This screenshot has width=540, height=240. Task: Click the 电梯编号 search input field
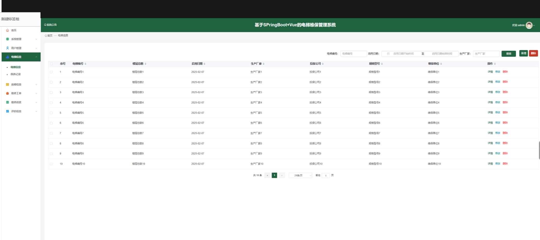coord(353,54)
